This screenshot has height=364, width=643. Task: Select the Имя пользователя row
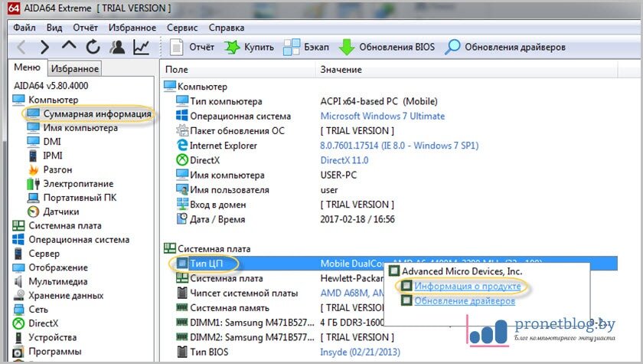coord(390,190)
